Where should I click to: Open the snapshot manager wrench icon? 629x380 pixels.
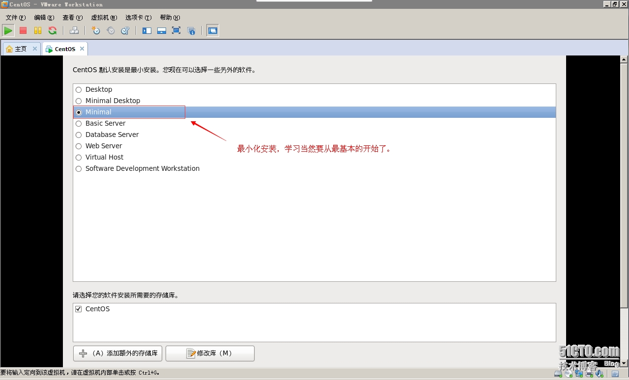[x=125, y=30]
